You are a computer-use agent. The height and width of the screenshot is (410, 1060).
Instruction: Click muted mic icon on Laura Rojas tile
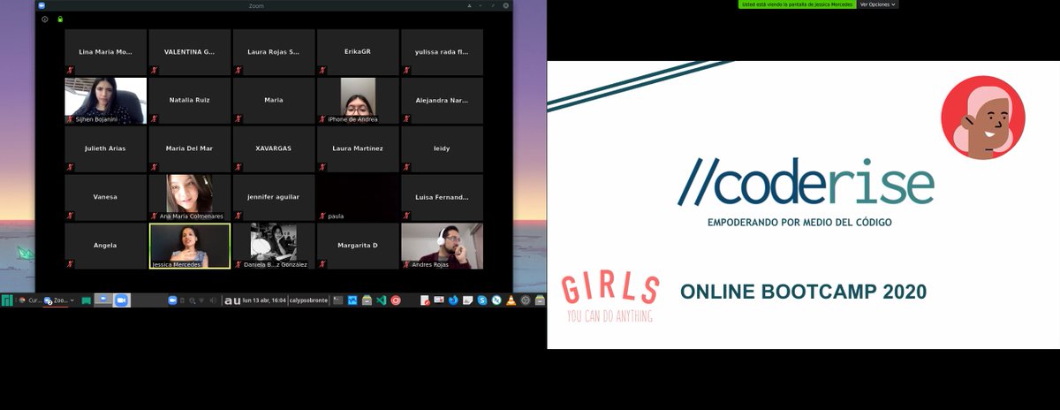click(238, 70)
